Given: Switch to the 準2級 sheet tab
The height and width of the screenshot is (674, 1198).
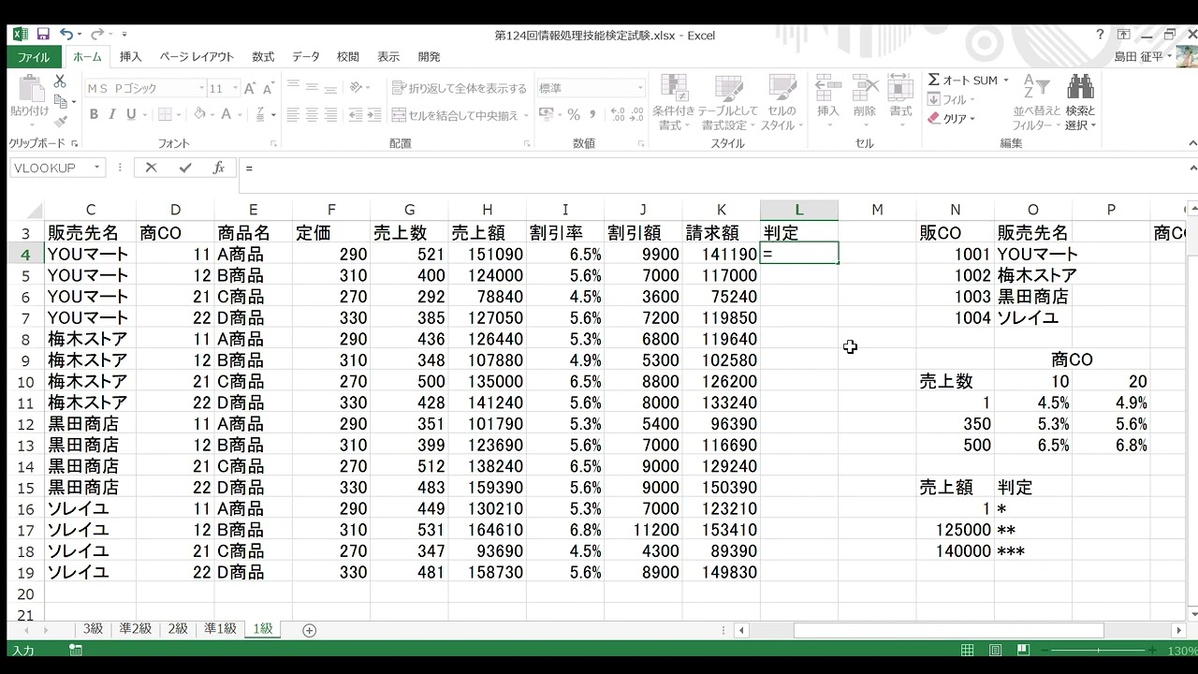Looking at the screenshot, I should 136,629.
